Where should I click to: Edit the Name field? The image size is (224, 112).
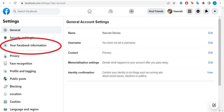coord(210,33)
